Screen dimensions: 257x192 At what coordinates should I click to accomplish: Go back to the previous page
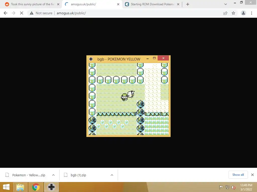click(x=6, y=13)
